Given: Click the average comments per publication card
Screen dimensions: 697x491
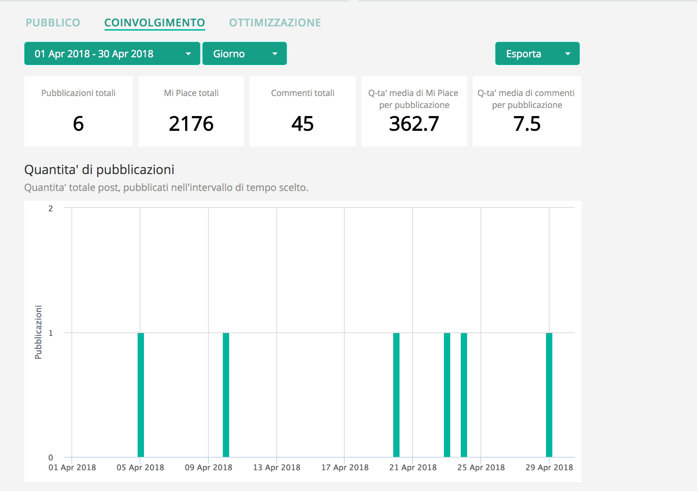Looking at the screenshot, I should (526, 111).
